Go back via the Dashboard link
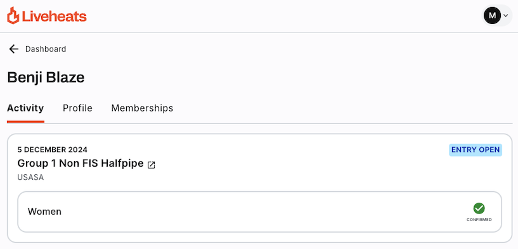518x249 pixels. coord(46,49)
